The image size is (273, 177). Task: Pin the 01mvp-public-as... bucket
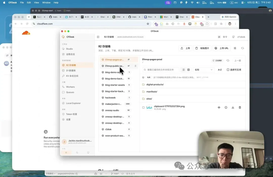pyautogui.click(x=135, y=66)
